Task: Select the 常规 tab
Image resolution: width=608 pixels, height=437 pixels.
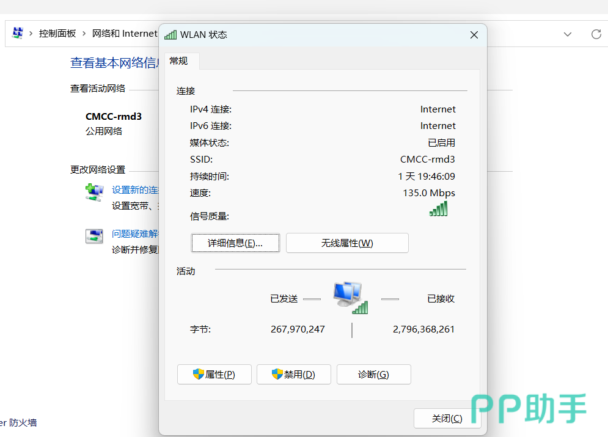Action: coord(179,61)
